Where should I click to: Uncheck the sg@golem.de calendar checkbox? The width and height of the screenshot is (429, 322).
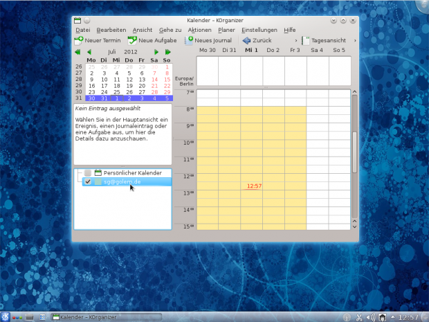click(88, 181)
